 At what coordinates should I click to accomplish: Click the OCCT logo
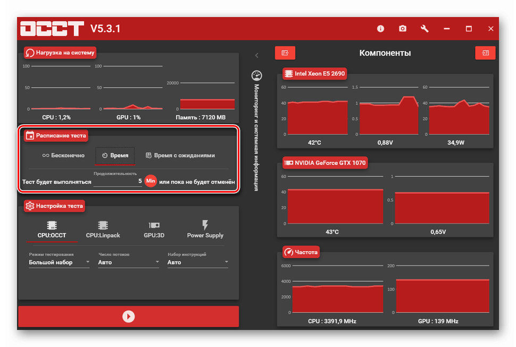(52, 29)
